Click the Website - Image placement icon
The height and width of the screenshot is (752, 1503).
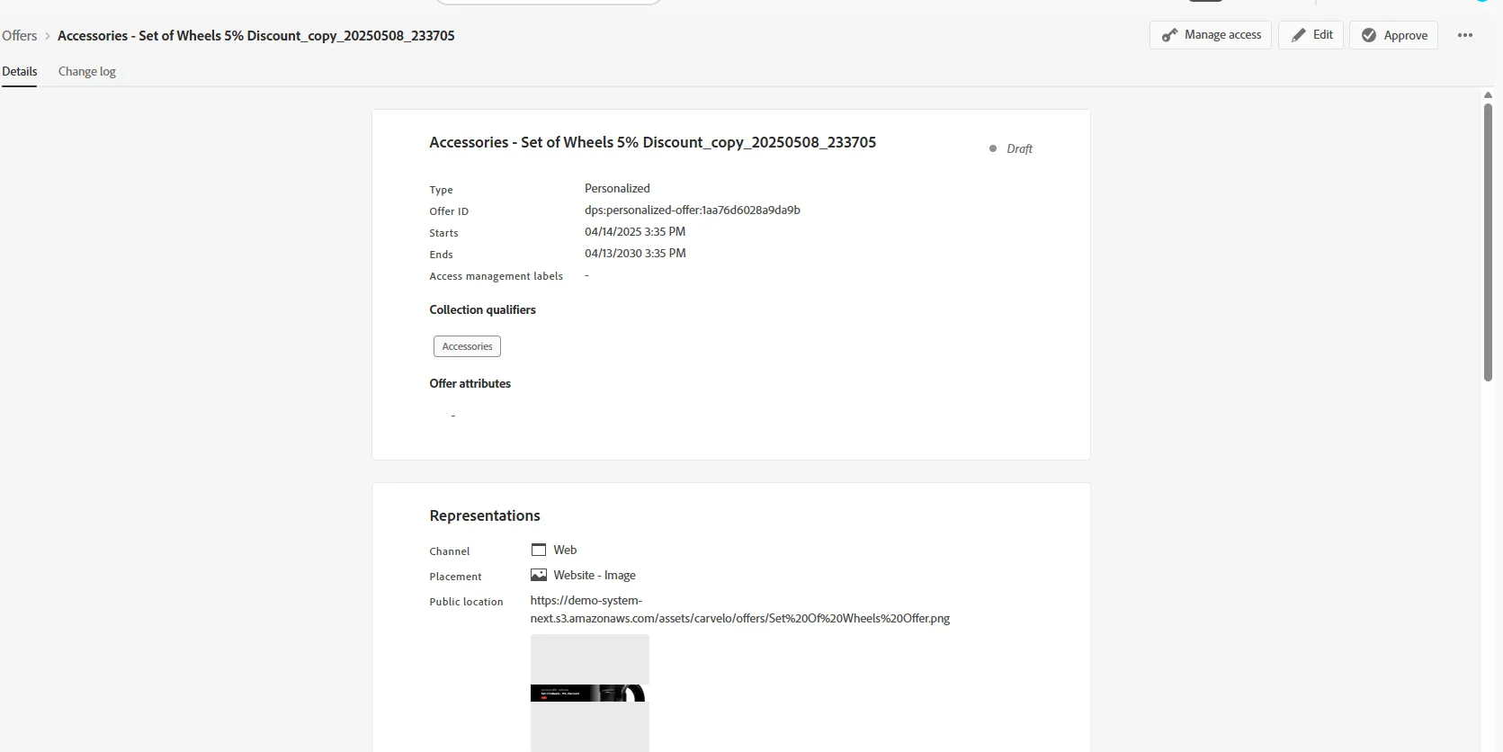tap(539, 575)
